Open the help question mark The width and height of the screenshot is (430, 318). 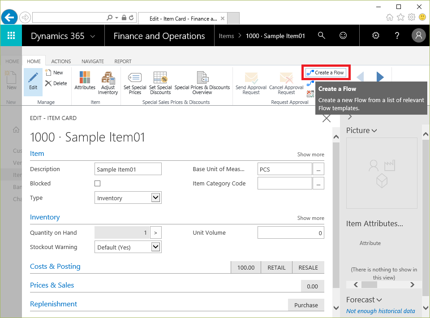point(397,36)
